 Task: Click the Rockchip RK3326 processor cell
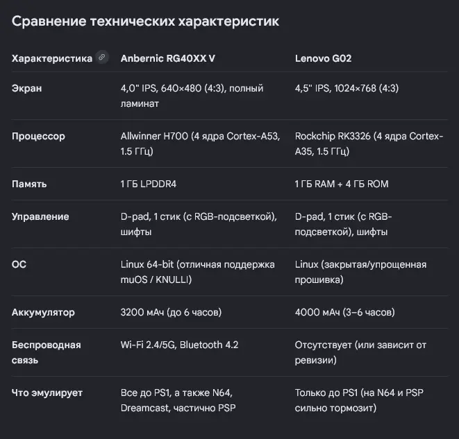coord(369,144)
